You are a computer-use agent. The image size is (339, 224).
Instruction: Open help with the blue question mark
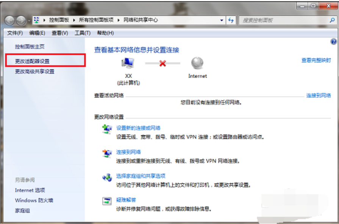334,42
